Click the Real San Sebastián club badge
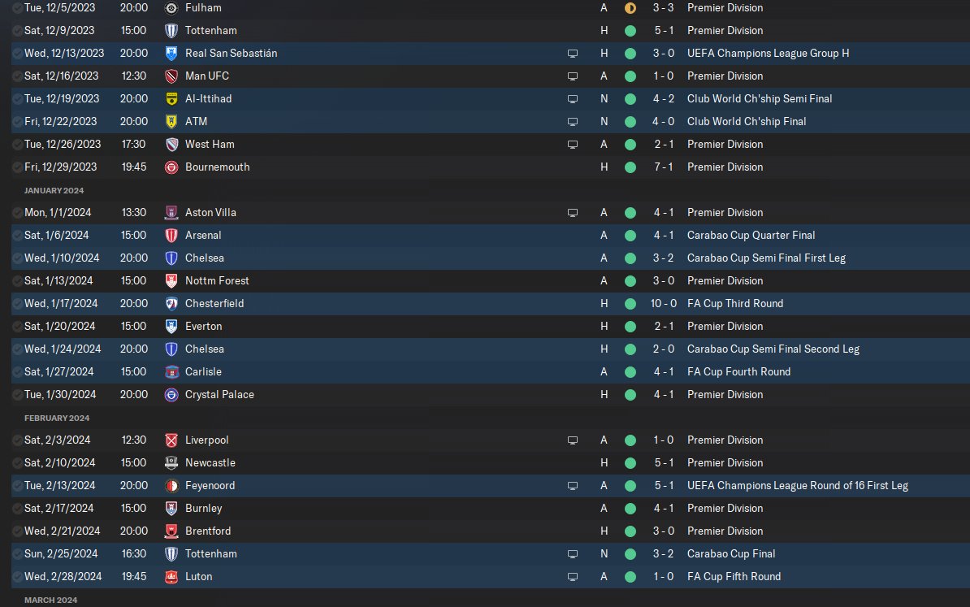 [171, 53]
